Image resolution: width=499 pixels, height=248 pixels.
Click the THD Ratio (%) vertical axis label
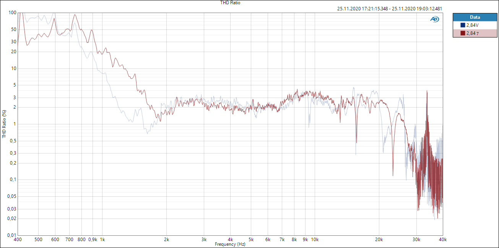coord(4,124)
